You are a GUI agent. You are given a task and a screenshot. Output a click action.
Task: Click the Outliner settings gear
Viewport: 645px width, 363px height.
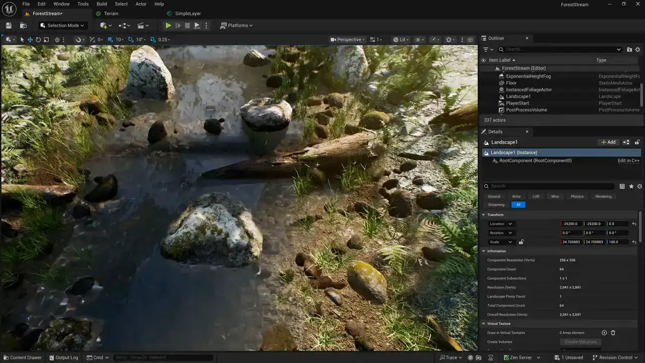click(x=637, y=49)
